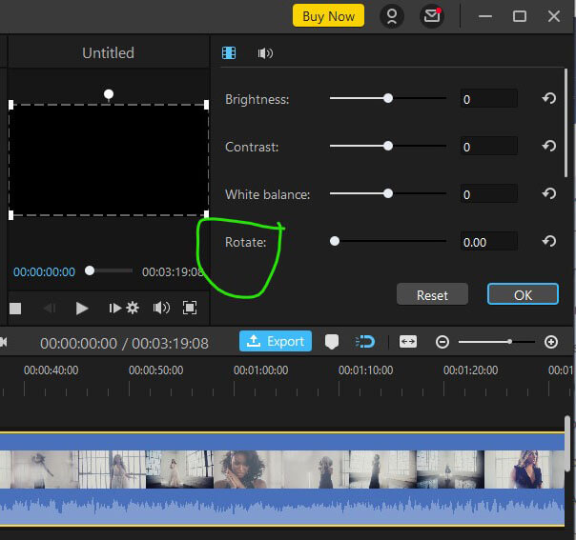The image size is (576, 540).
Task: Click the properties panel vertical scrollbar
Action: (566, 123)
